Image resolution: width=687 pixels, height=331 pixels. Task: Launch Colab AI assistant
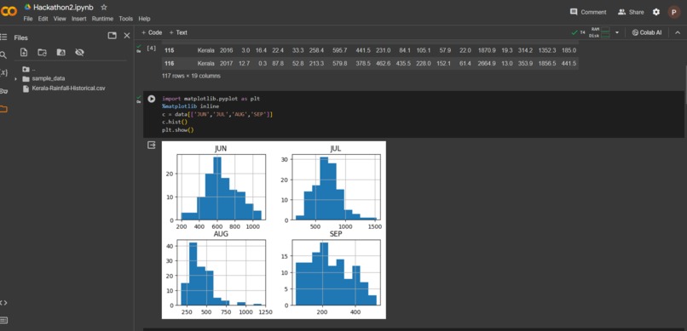[647, 32]
